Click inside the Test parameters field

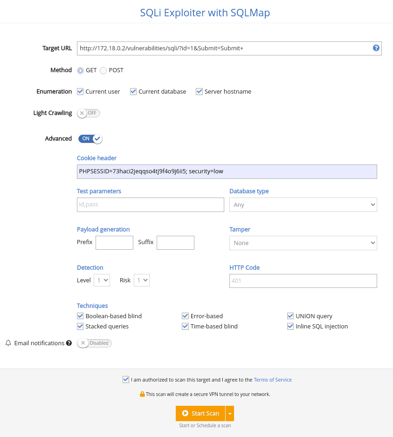[150, 205]
